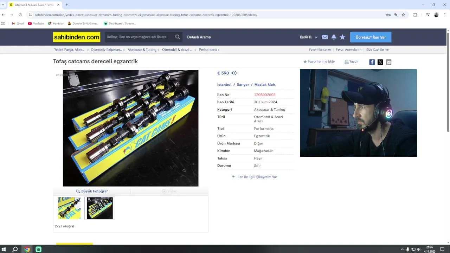
Task: Open the media control icon in the Chrome toolbar
Action: tap(428, 15)
